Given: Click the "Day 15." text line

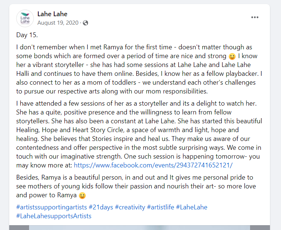Looking at the screenshot, I should (x=27, y=35).
